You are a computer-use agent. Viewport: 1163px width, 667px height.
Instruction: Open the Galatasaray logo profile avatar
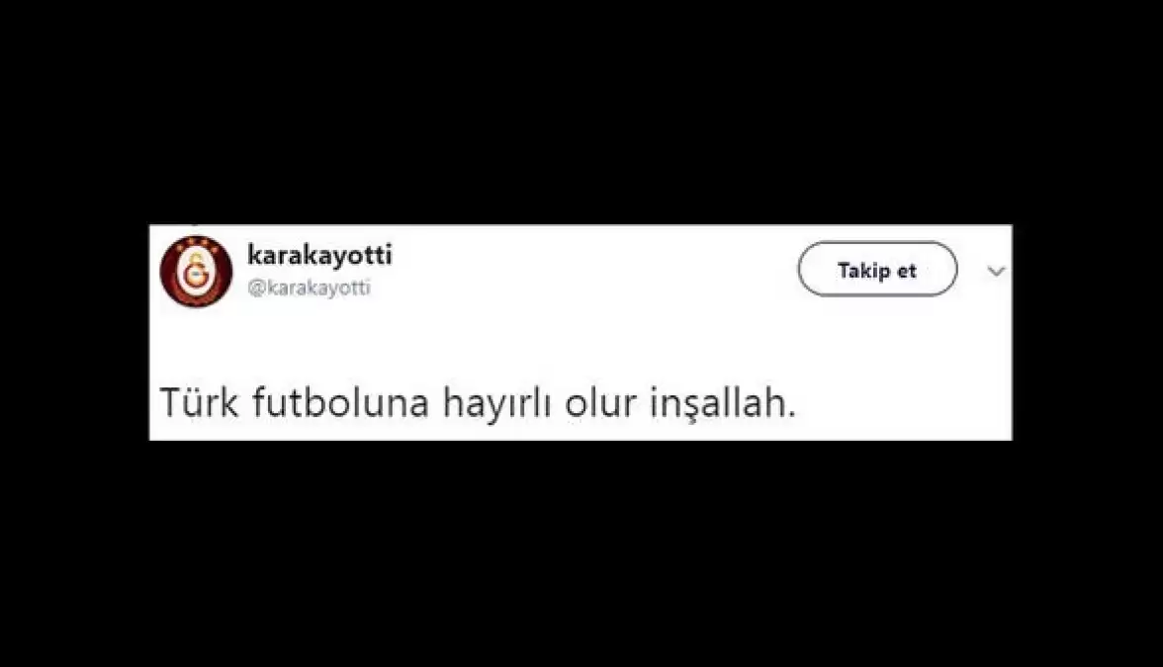coord(197,271)
